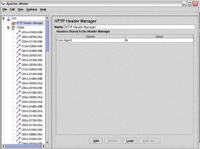The width and height of the screenshot is (200, 149).
Task: Click the Load button
Action: pos(130,141)
